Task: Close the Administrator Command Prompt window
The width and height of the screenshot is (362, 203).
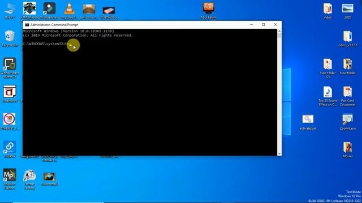Action: pyautogui.click(x=275, y=25)
